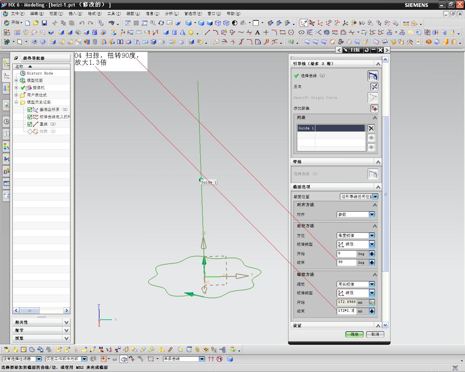Image resolution: width=465 pixels, height=372 pixels.
Task: Click the reverse direction icon
Action: (x=374, y=86)
